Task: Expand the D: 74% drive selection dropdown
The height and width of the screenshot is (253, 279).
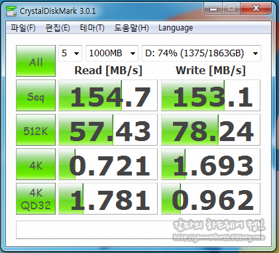Action: pos(201,53)
